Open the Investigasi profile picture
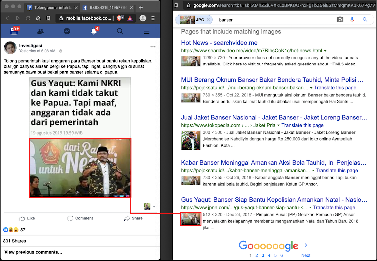Viewport: 377px width, 261px height. point(10,48)
